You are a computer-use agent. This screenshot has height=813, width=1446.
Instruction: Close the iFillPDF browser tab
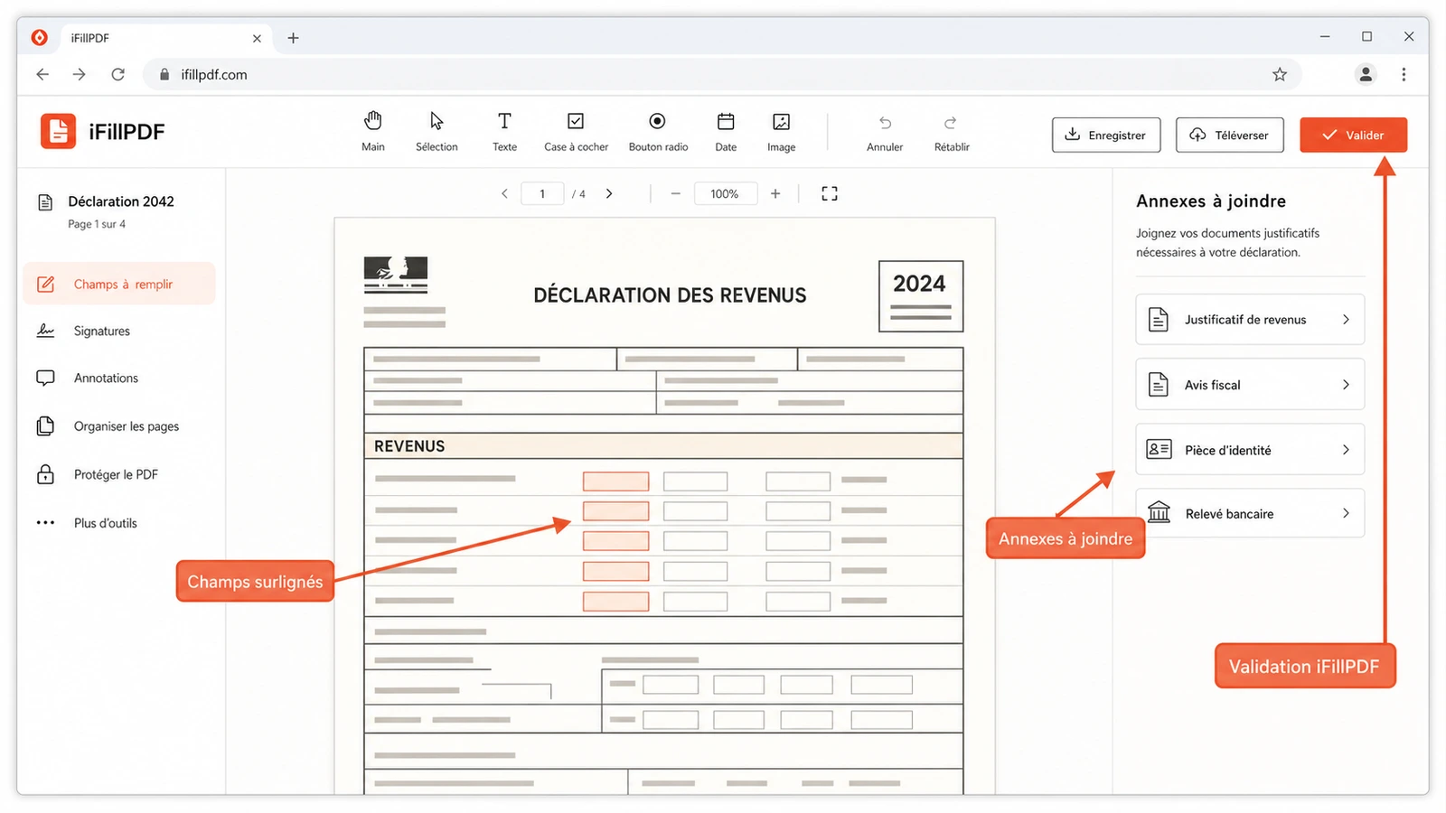(x=257, y=38)
